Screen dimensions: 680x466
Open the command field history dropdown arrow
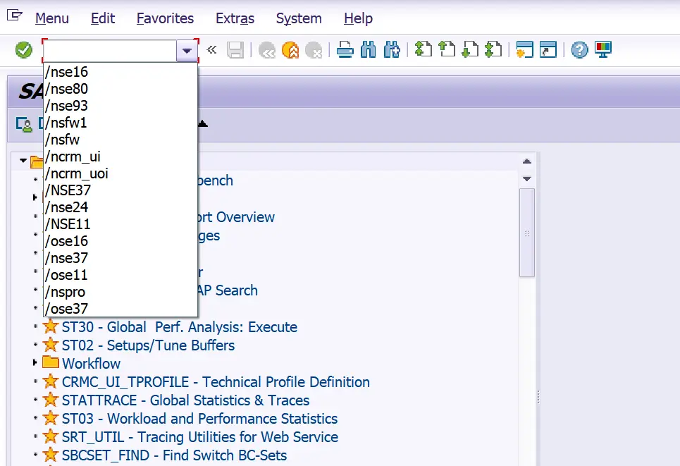pyautogui.click(x=187, y=51)
